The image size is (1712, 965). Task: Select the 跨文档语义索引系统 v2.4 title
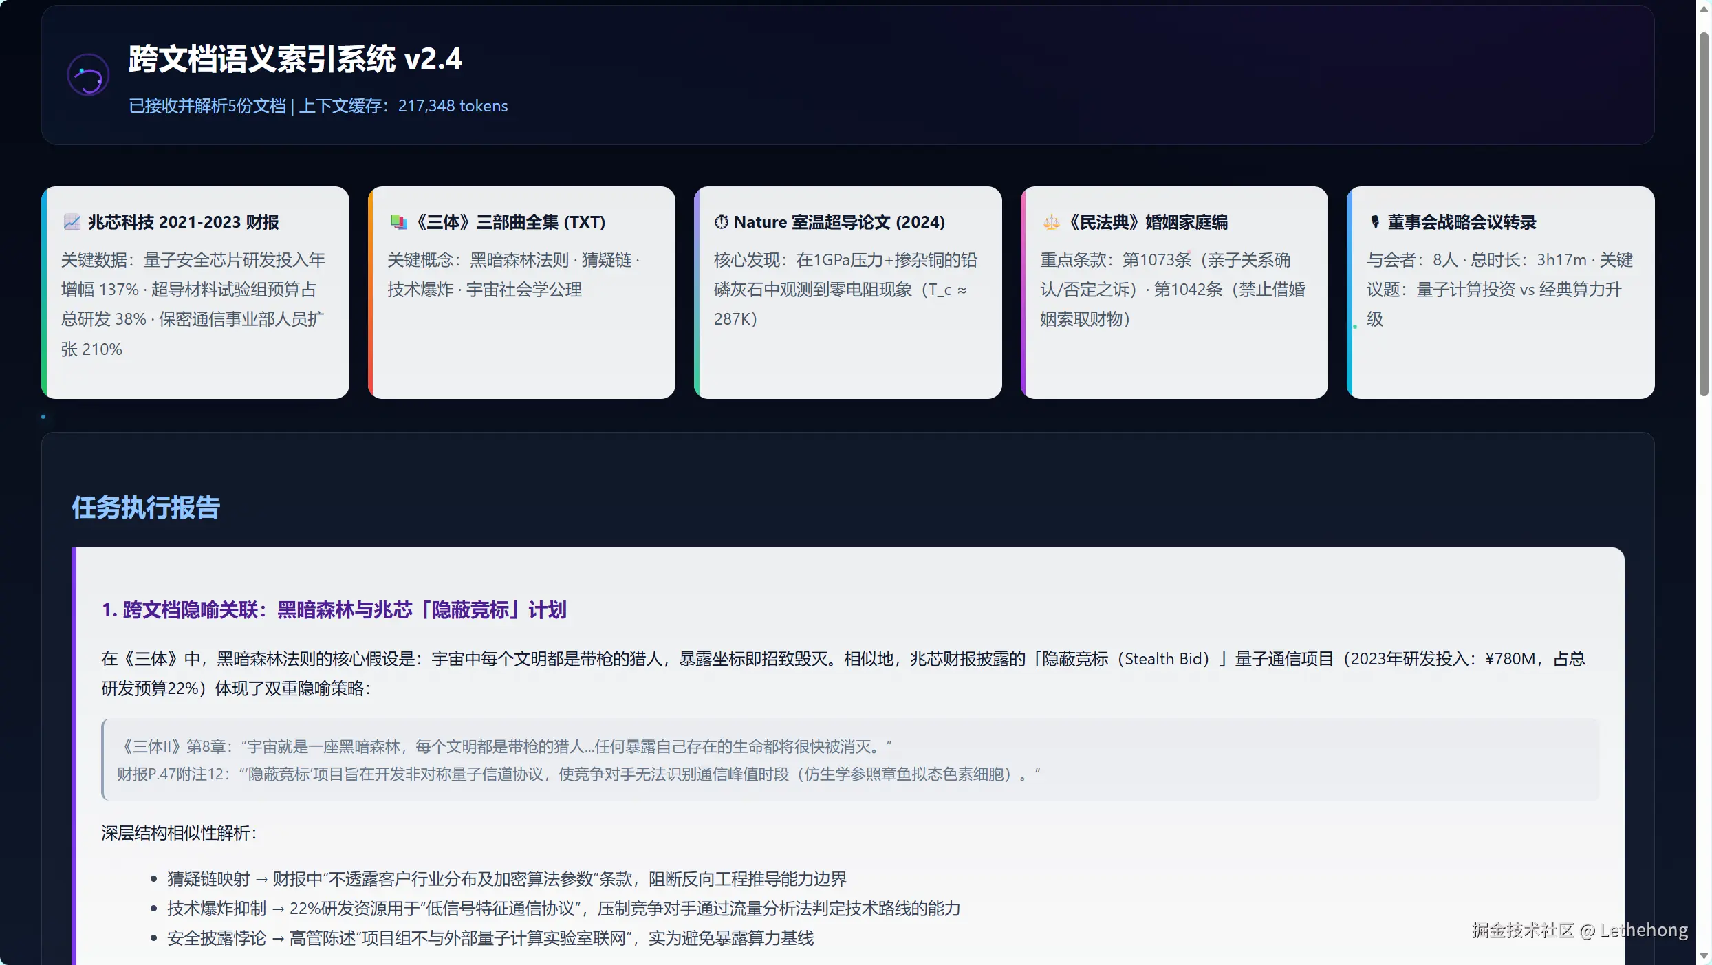coord(294,58)
